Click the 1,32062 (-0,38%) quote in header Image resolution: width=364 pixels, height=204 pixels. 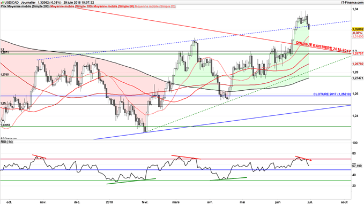[49, 3]
